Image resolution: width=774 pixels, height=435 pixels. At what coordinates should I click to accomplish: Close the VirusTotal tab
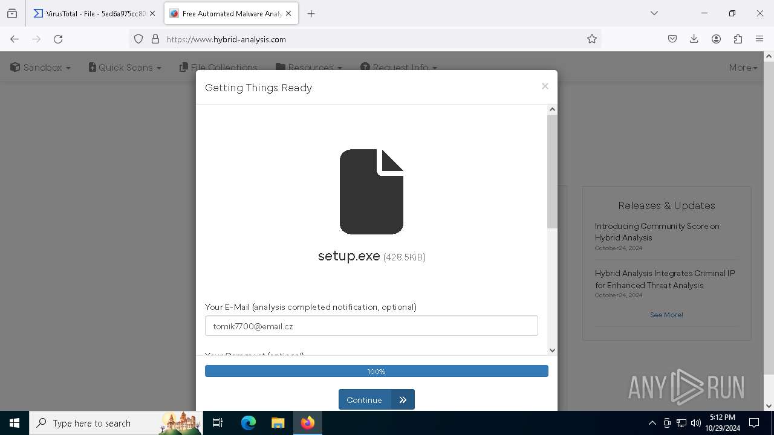tap(152, 13)
